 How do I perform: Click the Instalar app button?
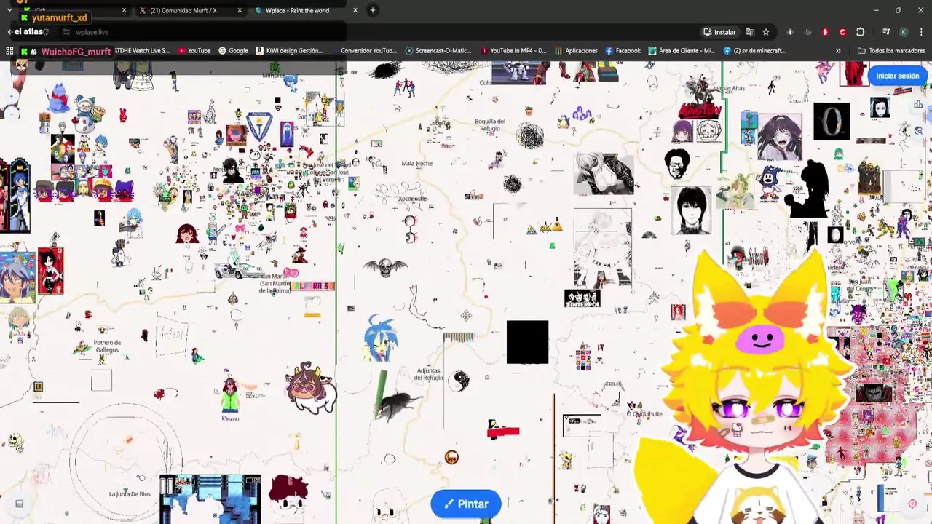[719, 32]
